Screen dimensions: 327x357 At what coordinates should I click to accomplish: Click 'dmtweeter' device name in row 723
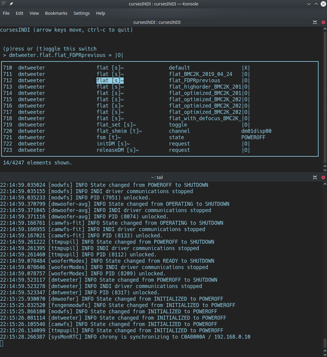[32, 150]
